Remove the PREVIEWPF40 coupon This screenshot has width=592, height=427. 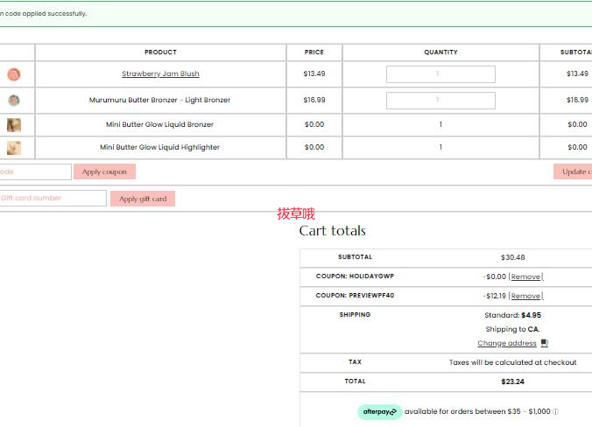525,296
